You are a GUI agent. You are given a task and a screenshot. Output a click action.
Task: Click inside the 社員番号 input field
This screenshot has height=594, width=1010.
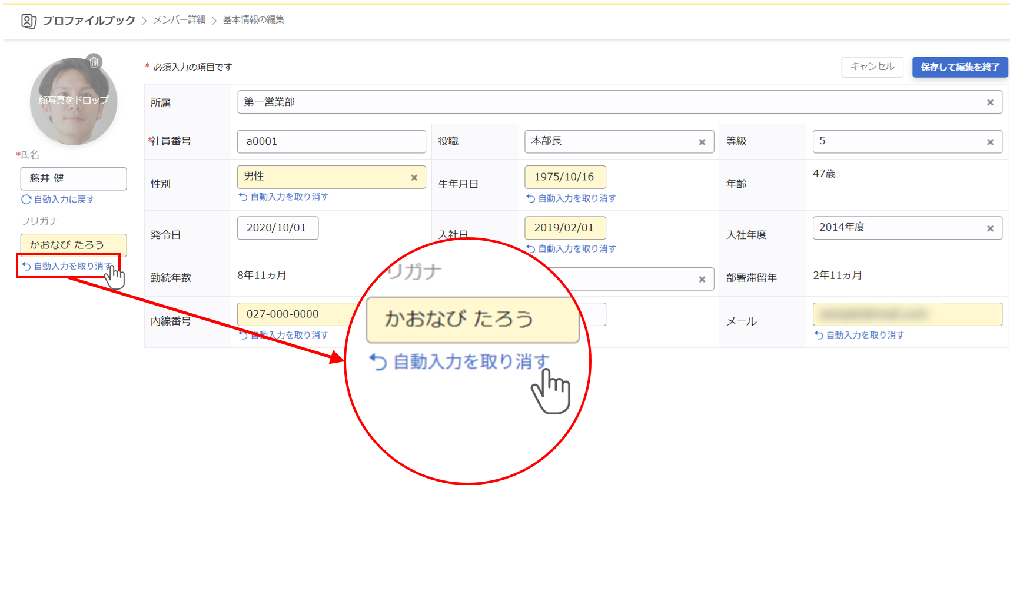click(x=331, y=141)
